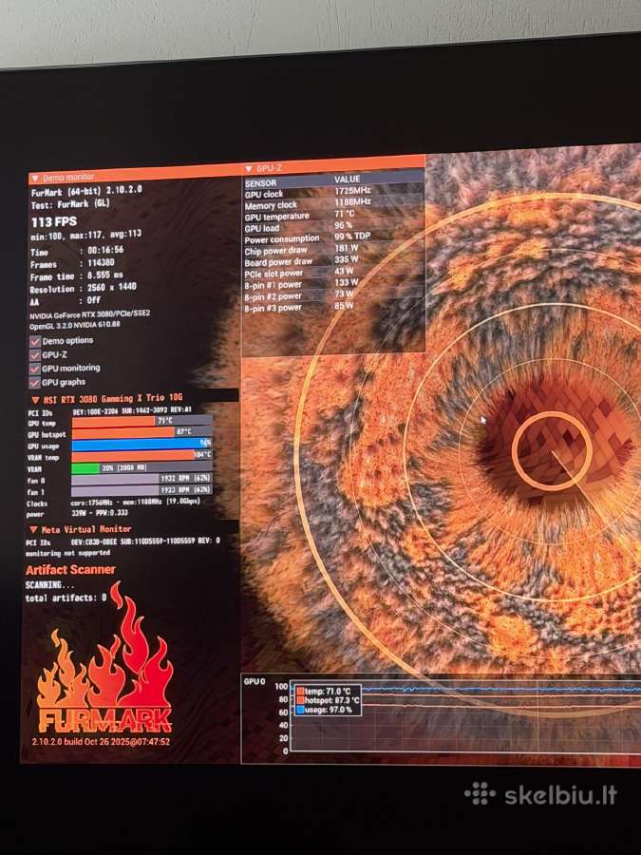Click the 8-pin #2 power row
Viewport: 641px width, 855px height.
333,295
